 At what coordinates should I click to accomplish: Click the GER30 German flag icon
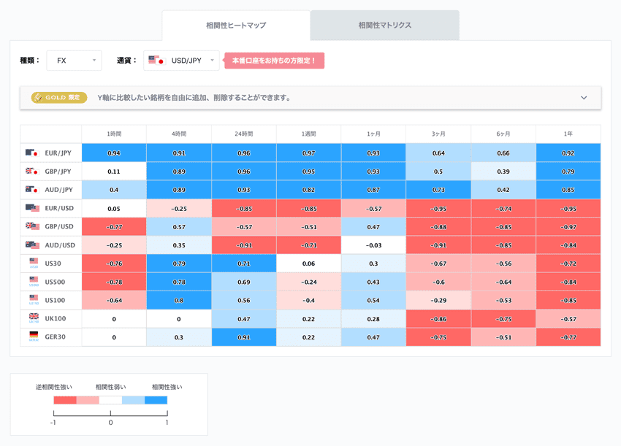pyautogui.click(x=34, y=336)
